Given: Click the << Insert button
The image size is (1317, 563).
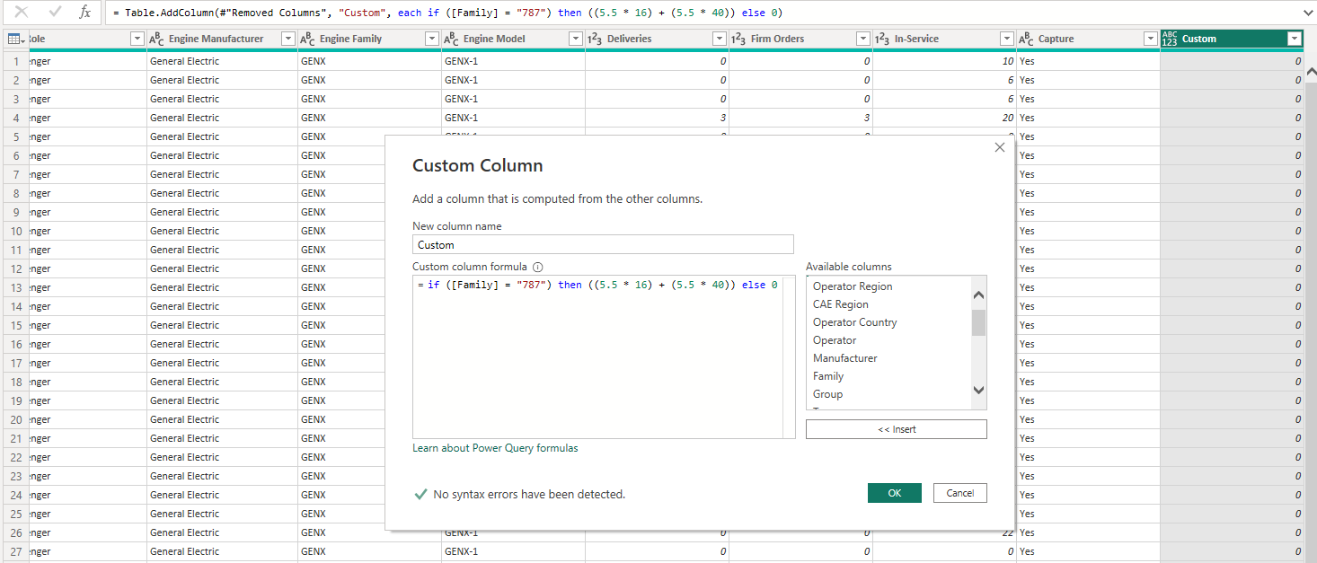Looking at the screenshot, I should coord(897,429).
